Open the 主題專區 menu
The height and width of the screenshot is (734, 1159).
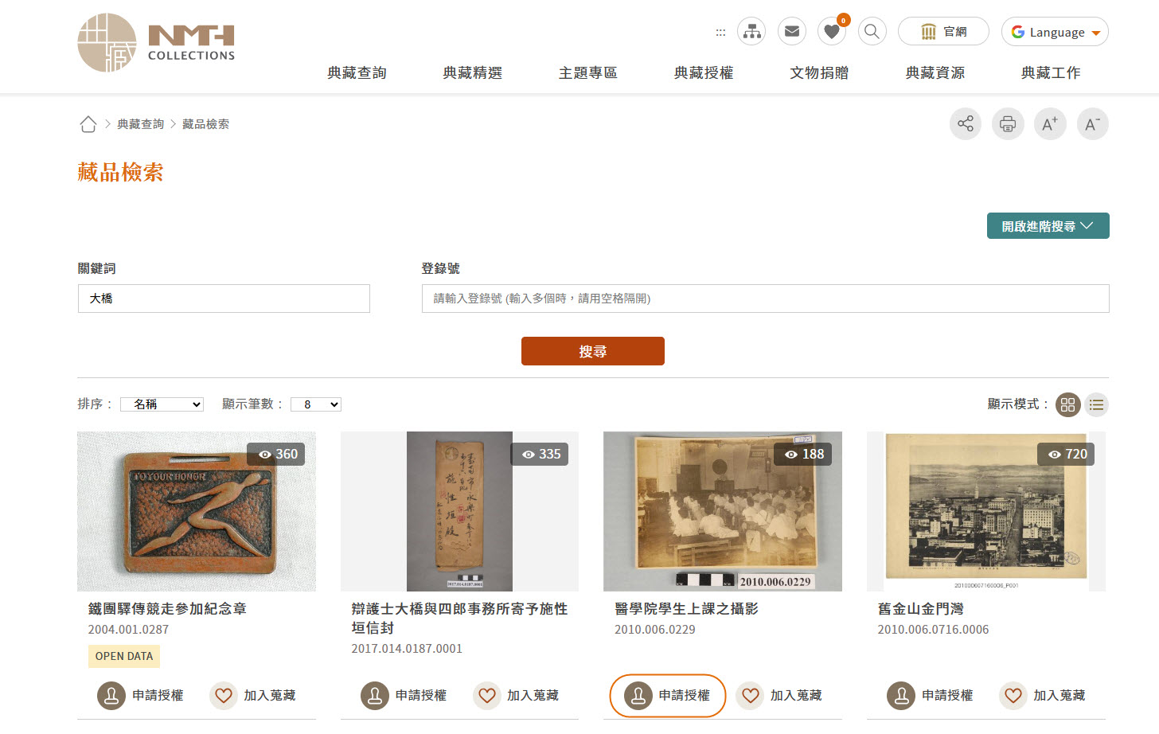pyautogui.click(x=588, y=73)
